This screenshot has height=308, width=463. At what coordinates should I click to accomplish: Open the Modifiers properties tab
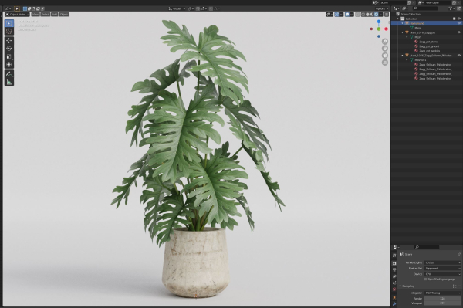coord(394,304)
